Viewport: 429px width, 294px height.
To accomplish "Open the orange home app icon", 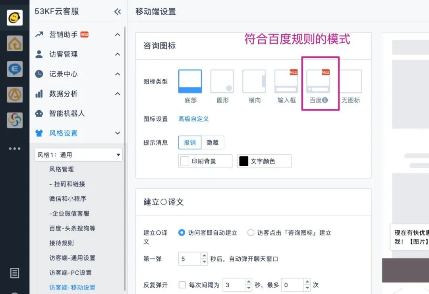I will coord(15,43).
